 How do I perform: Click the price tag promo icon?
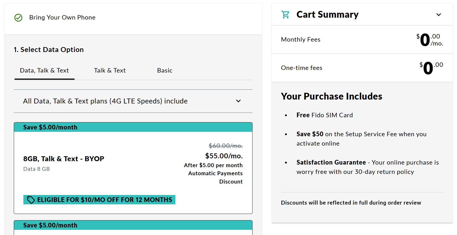[x=31, y=200]
